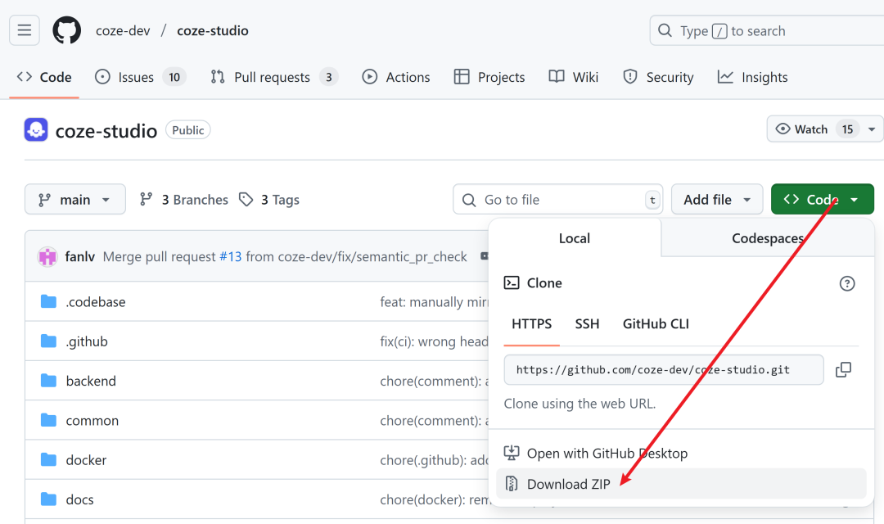Viewport: 884px width, 524px height.
Task: Click the coze-studio repository title heading
Action: (x=106, y=130)
